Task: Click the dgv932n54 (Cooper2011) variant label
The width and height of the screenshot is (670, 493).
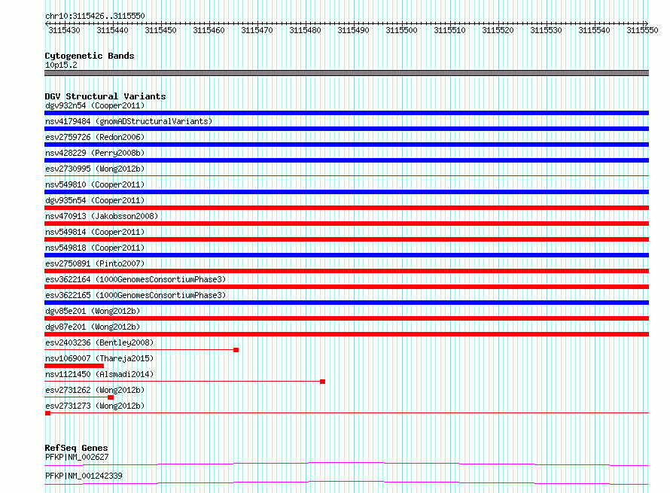Action: click(95, 105)
